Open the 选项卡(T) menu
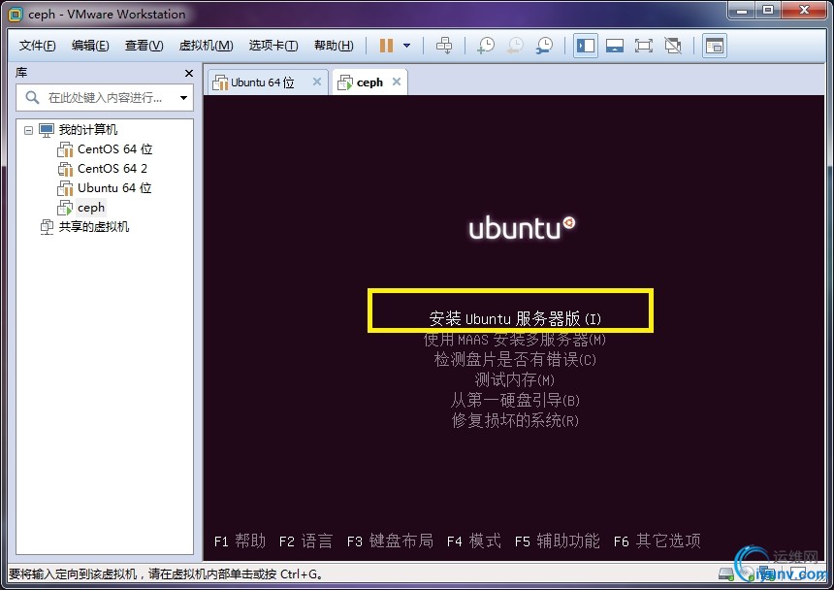 point(273,46)
